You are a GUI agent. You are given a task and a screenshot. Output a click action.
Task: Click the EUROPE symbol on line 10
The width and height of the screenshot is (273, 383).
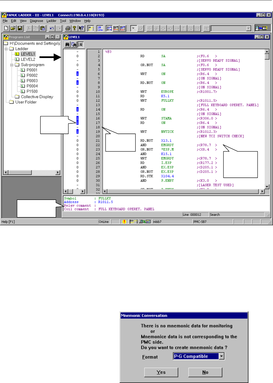pos(167,92)
